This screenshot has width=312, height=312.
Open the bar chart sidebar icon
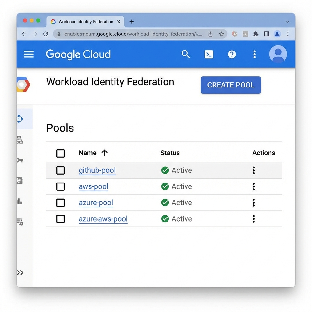[19, 201]
